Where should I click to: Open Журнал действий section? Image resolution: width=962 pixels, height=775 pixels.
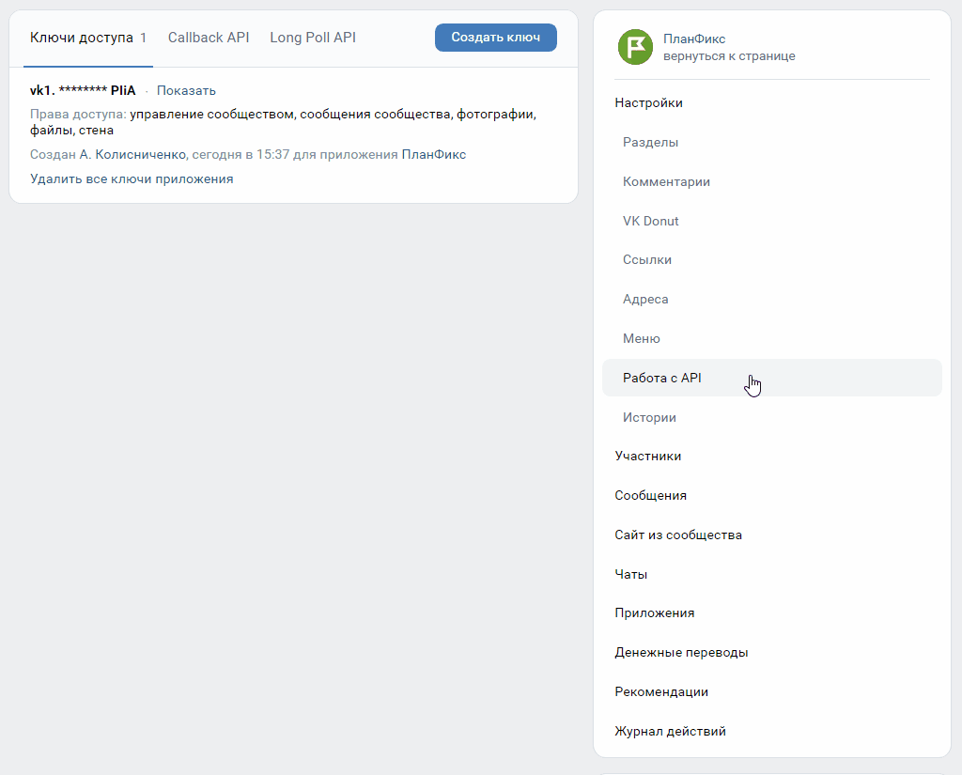point(670,731)
